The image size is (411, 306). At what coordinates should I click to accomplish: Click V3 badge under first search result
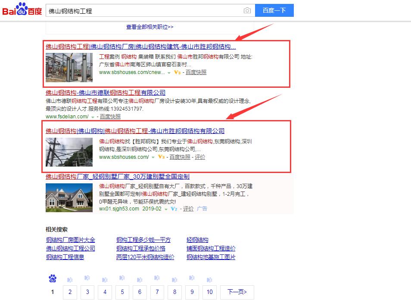coord(177,73)
